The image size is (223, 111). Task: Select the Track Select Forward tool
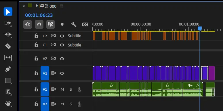point(8,23)
